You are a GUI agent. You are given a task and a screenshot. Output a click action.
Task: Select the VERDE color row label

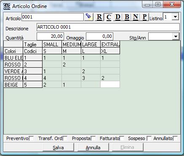point(13,71)
